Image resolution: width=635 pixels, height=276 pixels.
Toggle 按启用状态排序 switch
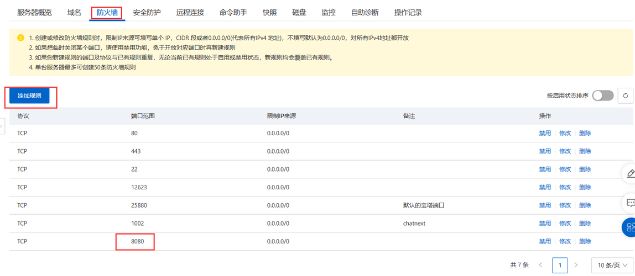tap(602, 95)
